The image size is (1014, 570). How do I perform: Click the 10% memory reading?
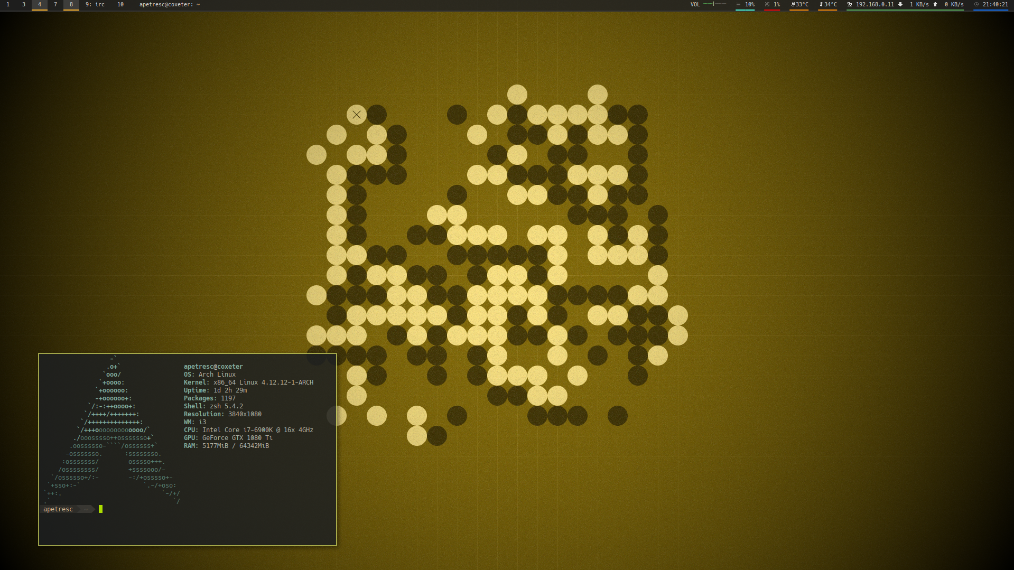tap(750, 5)
